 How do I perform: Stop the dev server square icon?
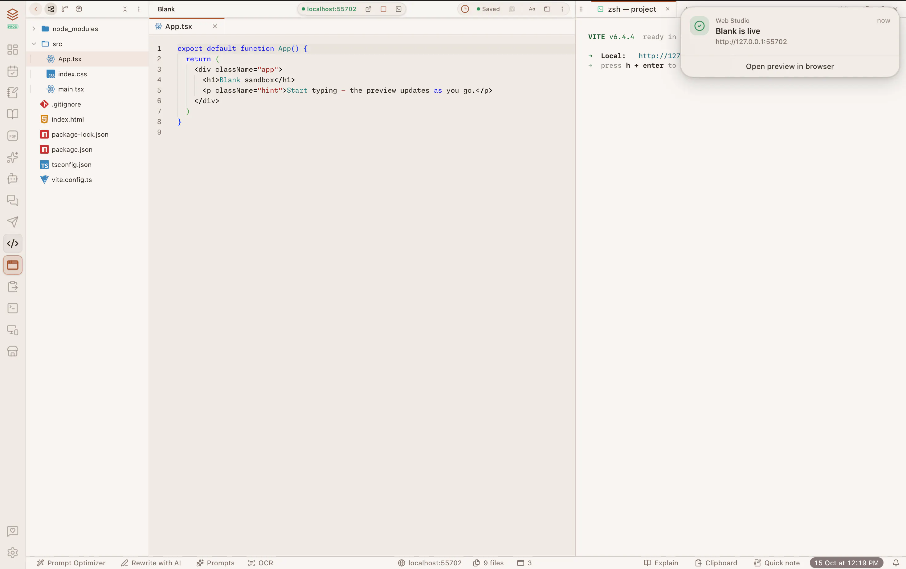tap(383, 9)
